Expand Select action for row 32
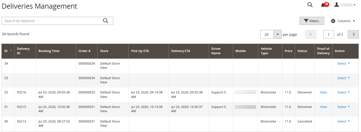Screen dimensions: 361x132 coord(343,92)
